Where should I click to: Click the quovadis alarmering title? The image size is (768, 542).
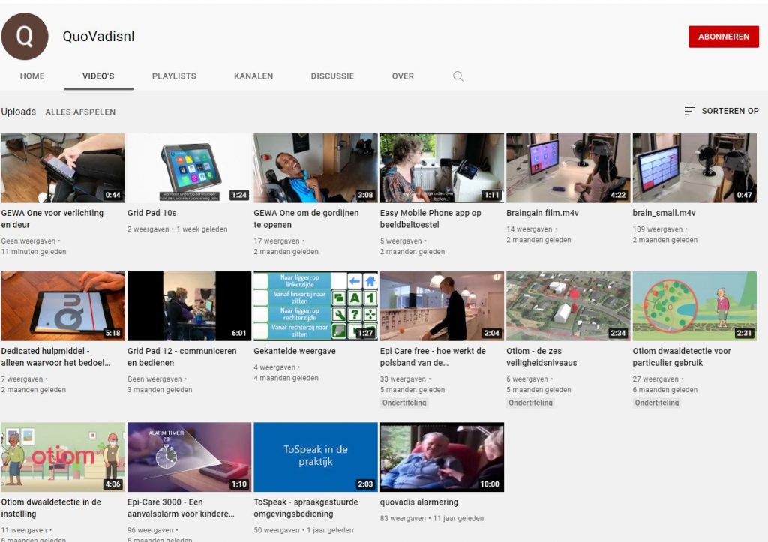coord(419,502)
